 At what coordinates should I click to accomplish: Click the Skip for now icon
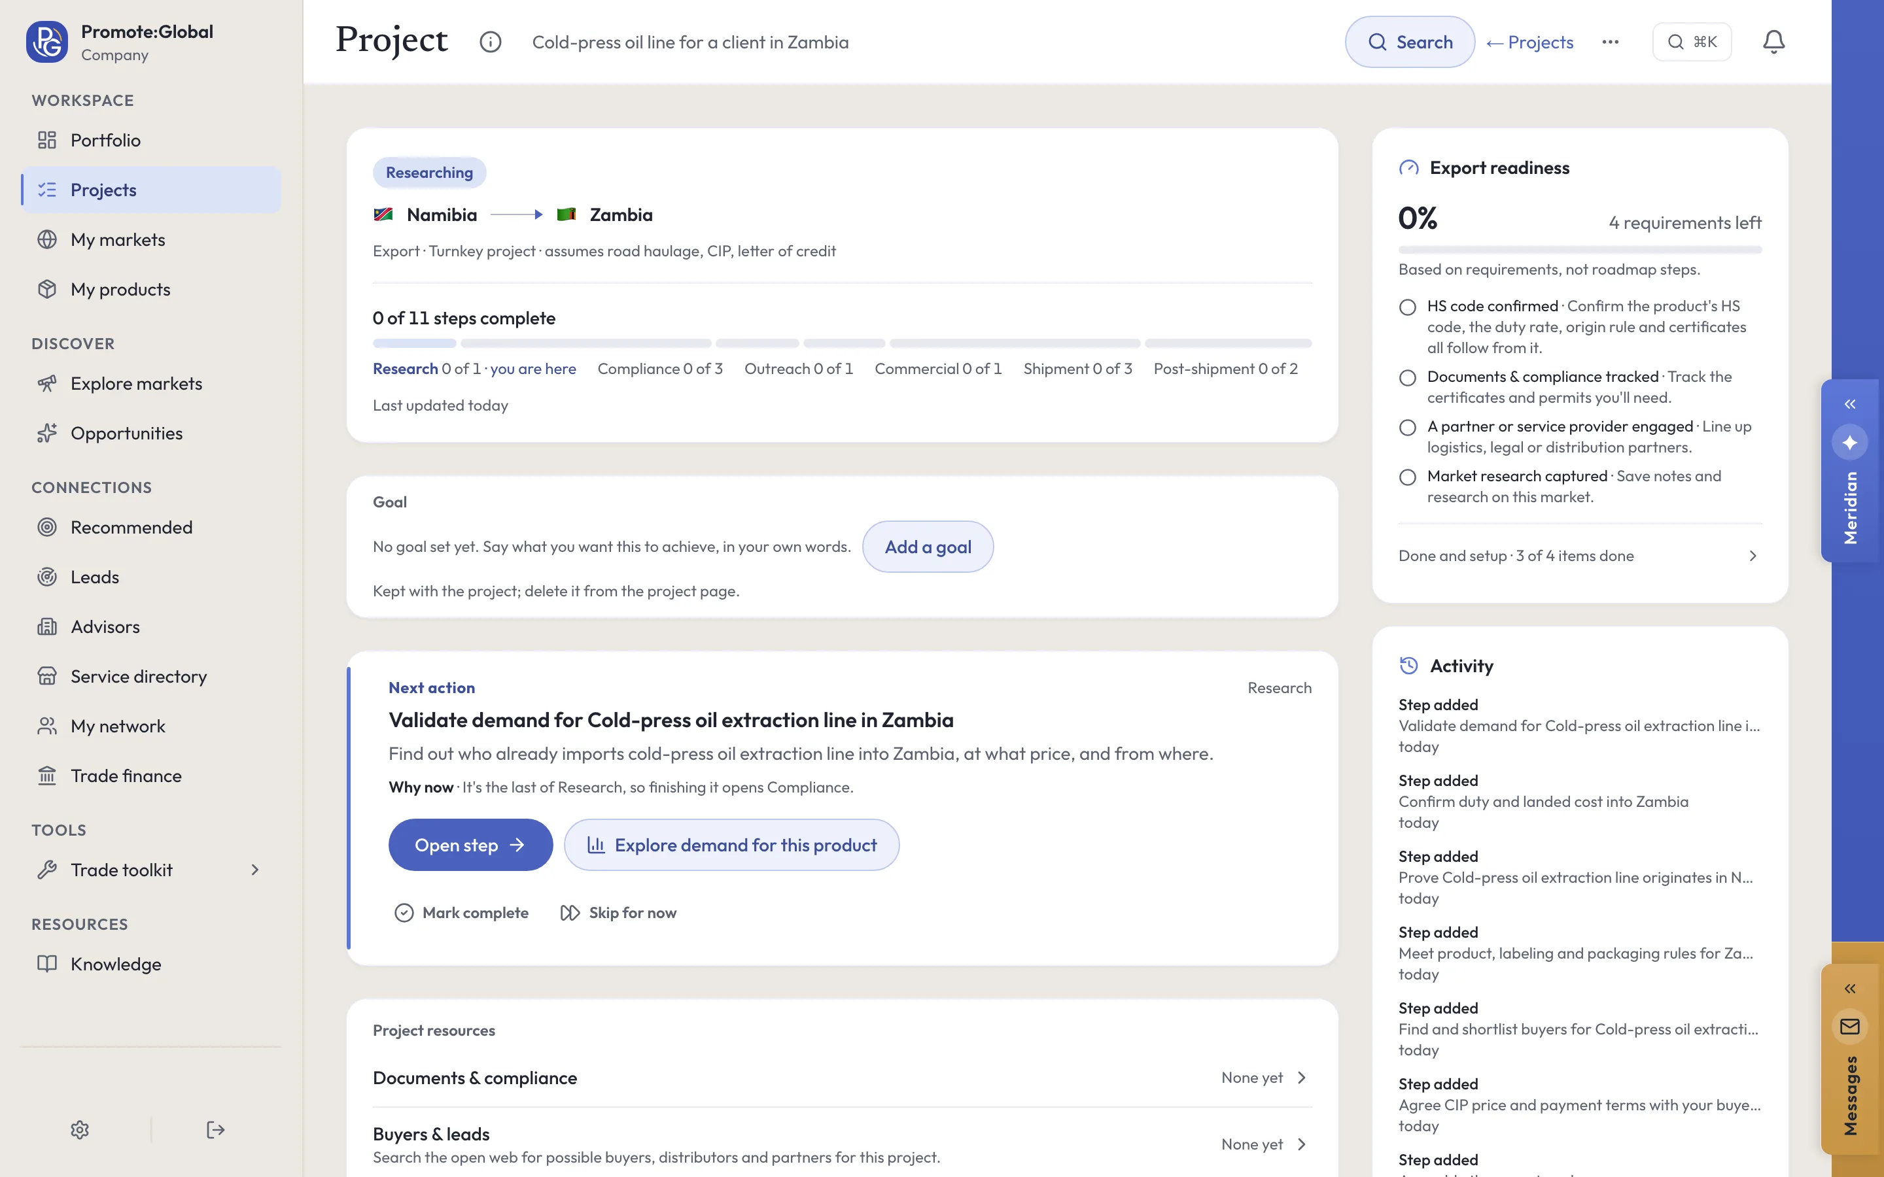tap(570, 912)
